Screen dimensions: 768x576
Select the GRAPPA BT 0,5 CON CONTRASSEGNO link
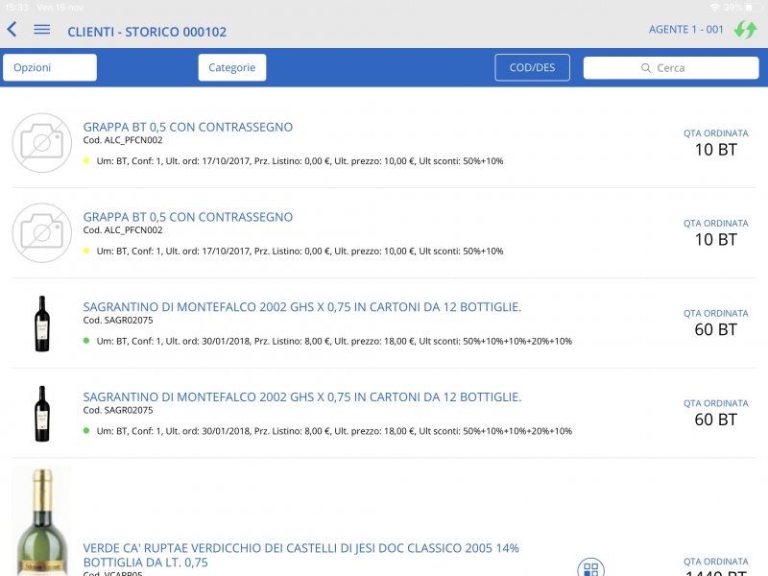click(x=188, y=126)
